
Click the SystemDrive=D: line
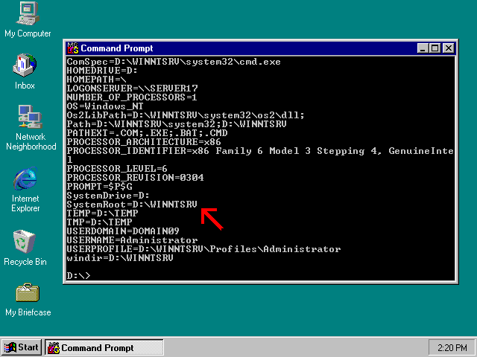[108, 196]
